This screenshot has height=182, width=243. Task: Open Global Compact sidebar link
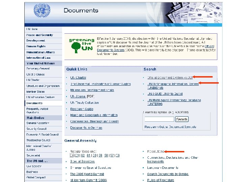[x=36, y=177]
